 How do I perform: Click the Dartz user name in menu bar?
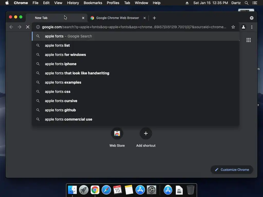[236, 3]
